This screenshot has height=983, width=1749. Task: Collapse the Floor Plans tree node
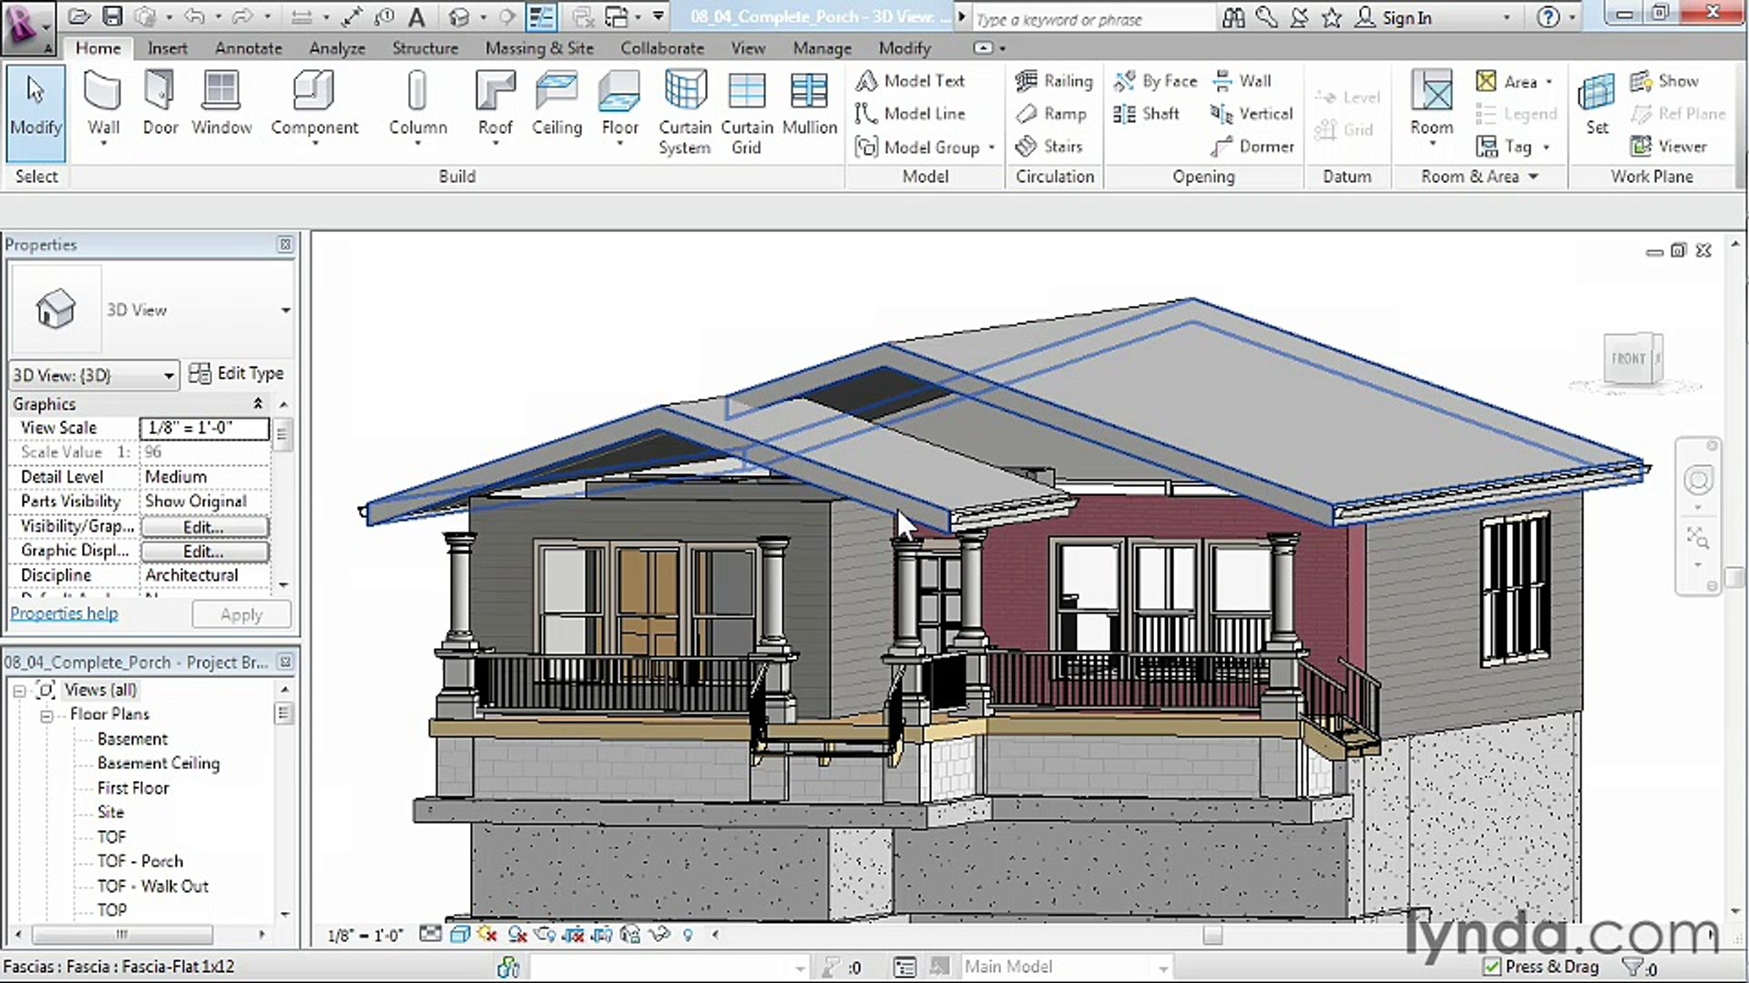46,715
